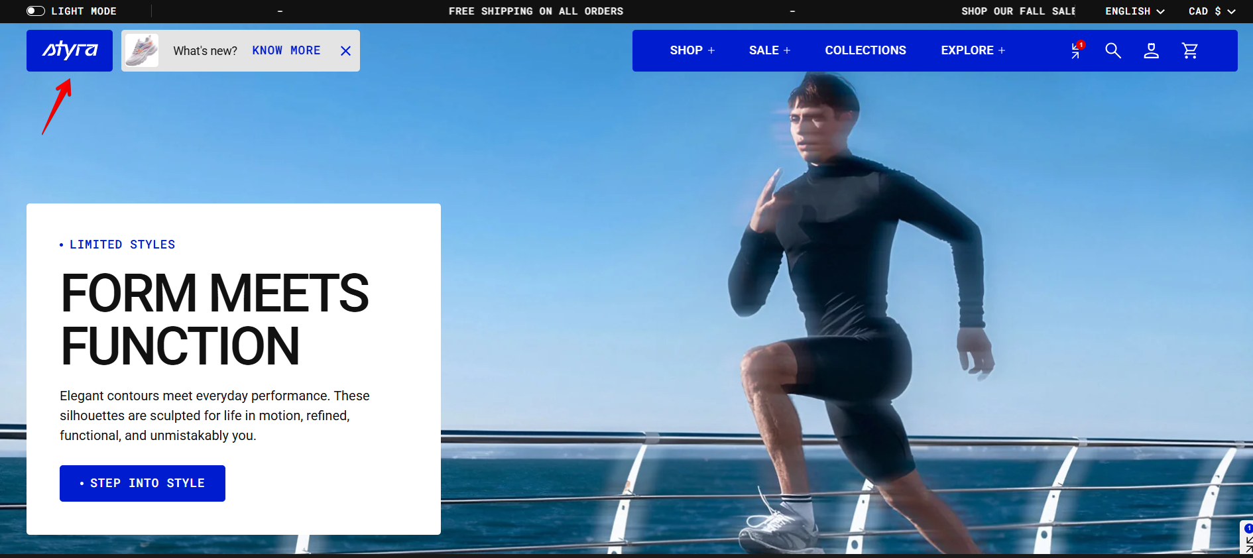This screenshot has width=1253, height=558.
Task: Open the shopping cart icon
Action: click(x=1190, y=50)
